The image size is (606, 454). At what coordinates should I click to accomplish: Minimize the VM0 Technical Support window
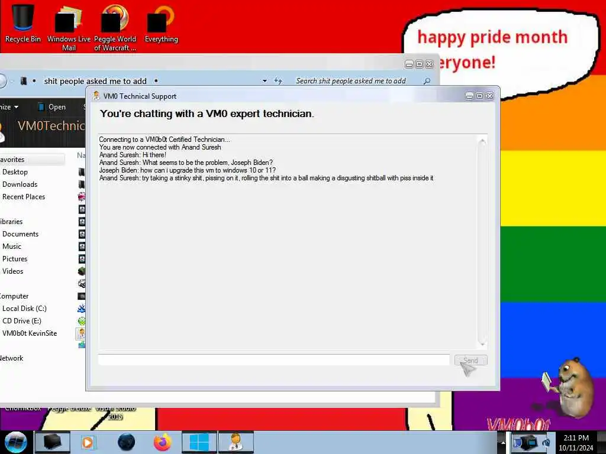pos(469,96)
